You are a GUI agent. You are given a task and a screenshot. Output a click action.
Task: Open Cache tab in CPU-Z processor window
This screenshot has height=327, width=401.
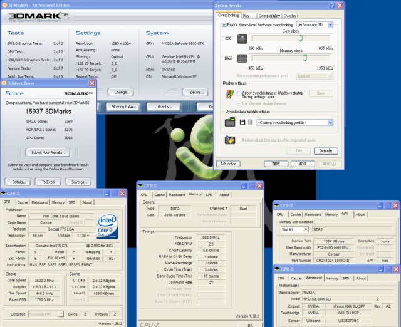pyautogui.click(x=23, y=202)
